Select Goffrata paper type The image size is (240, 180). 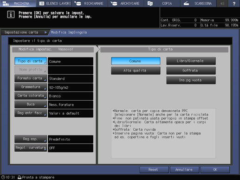191,71
